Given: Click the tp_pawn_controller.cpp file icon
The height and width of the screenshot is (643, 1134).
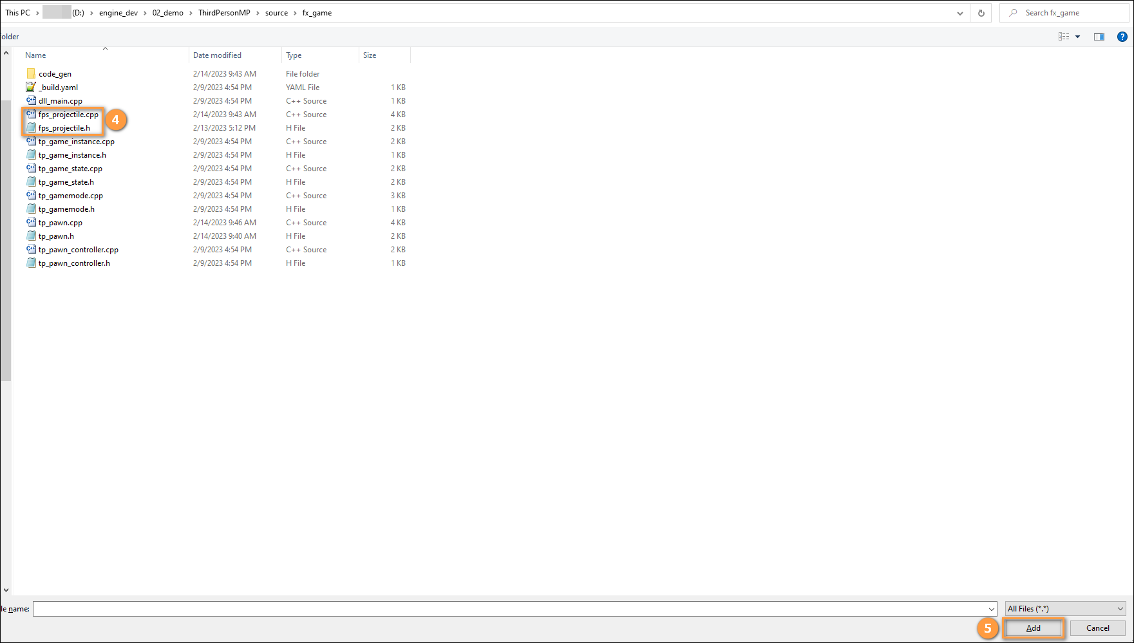Looking at the screenshot, I should point(31,249).
